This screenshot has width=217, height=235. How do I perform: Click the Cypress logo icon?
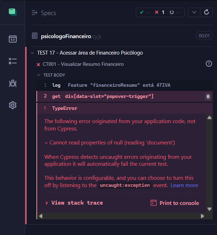point(13,12)
